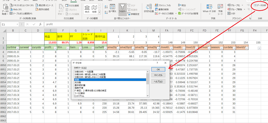Click the 小計 subtotal icon

229,13
